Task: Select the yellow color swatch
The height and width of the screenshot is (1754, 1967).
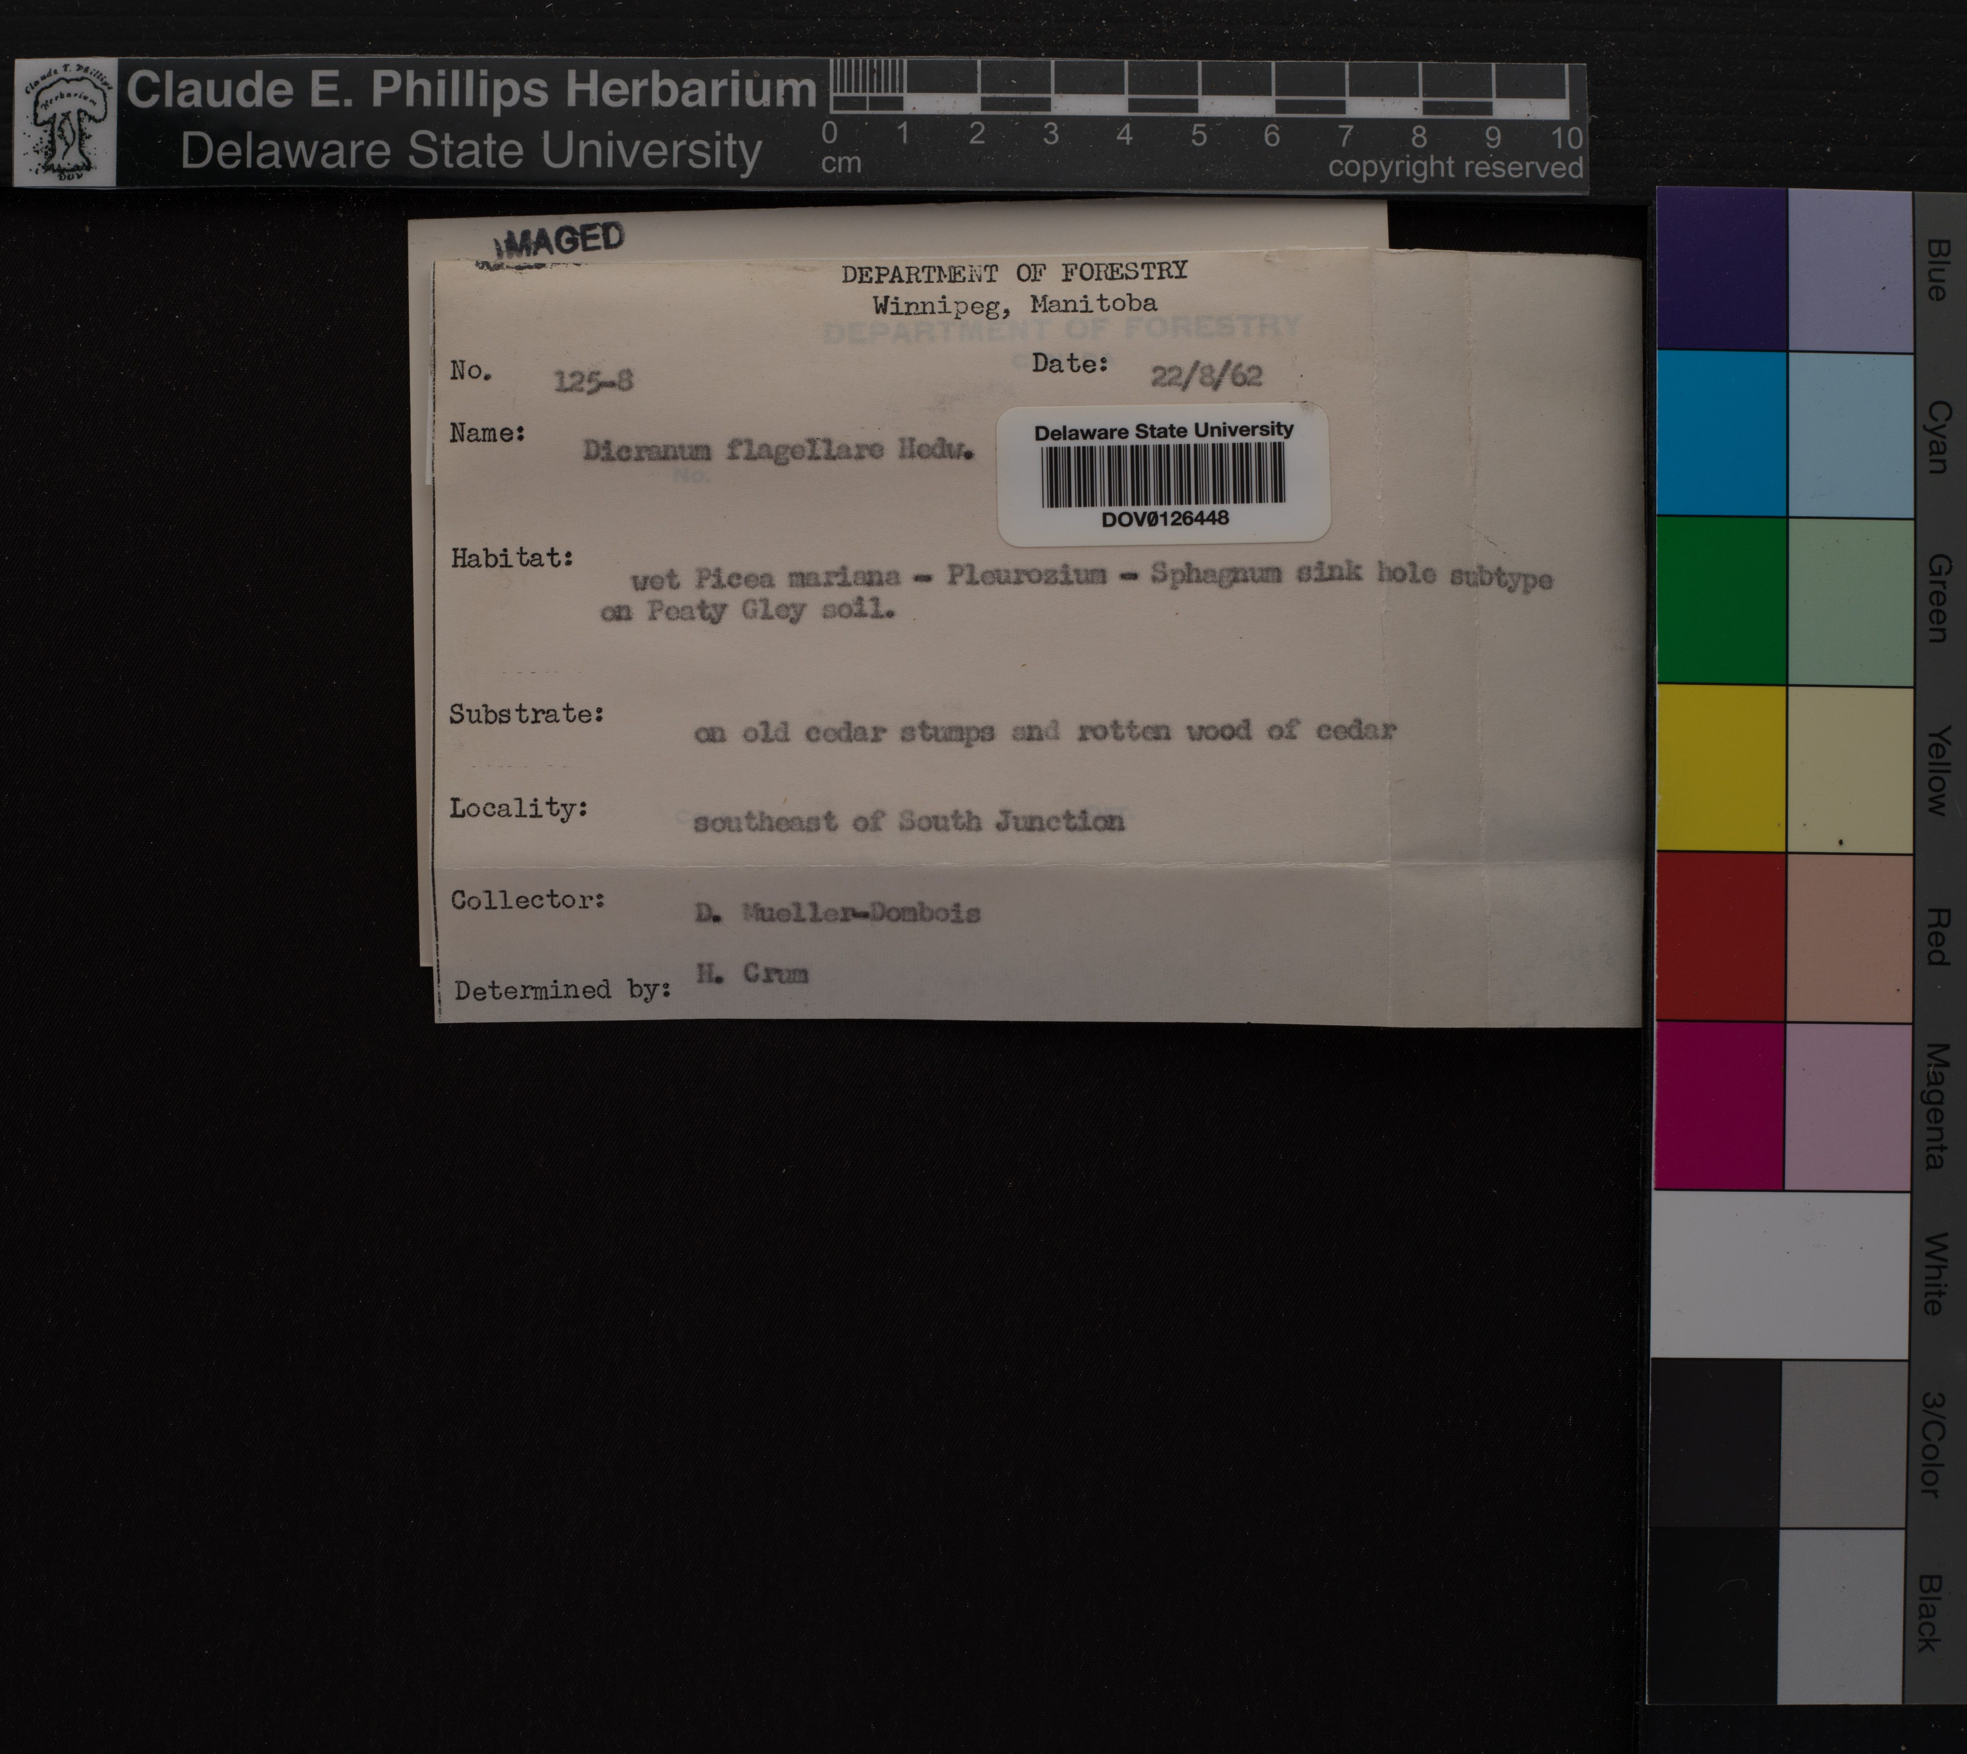Action: pyautogui.click(x=1721, y=768)
